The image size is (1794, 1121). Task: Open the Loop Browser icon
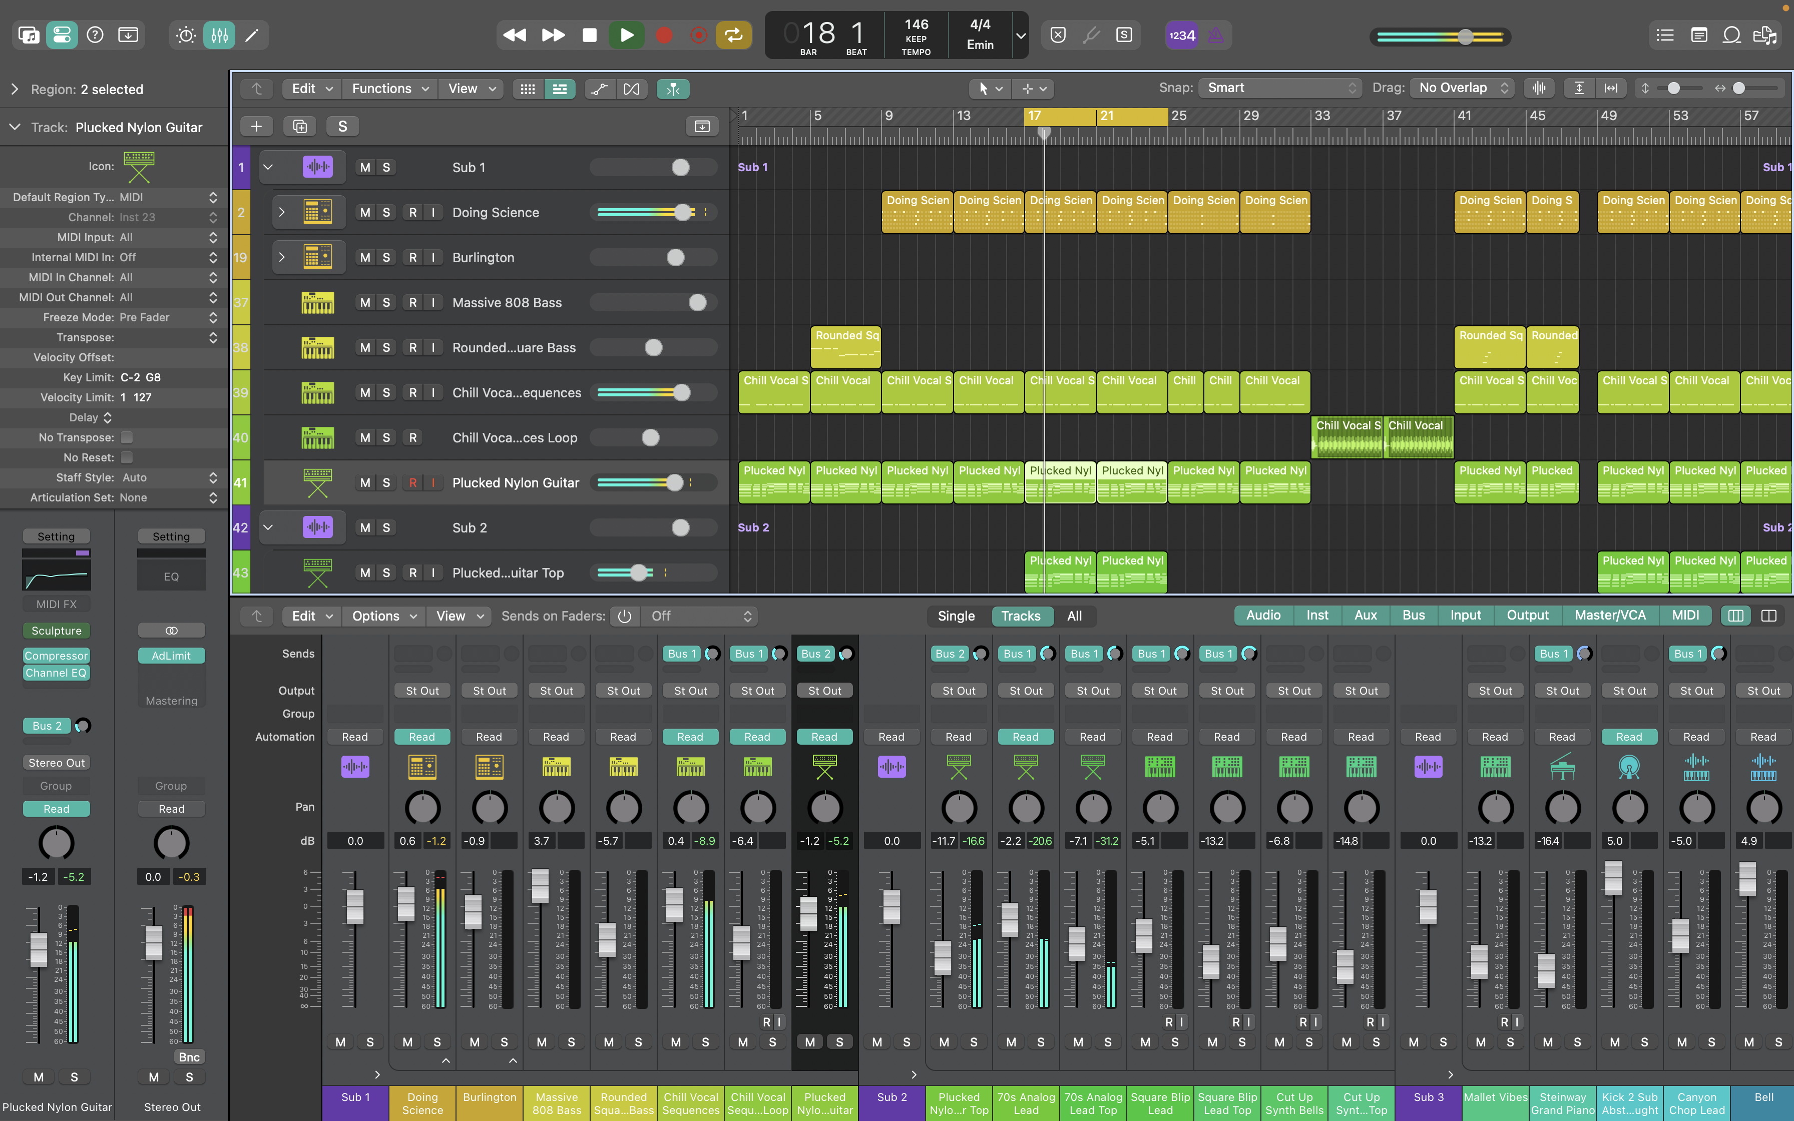(x=1732, y=35)
